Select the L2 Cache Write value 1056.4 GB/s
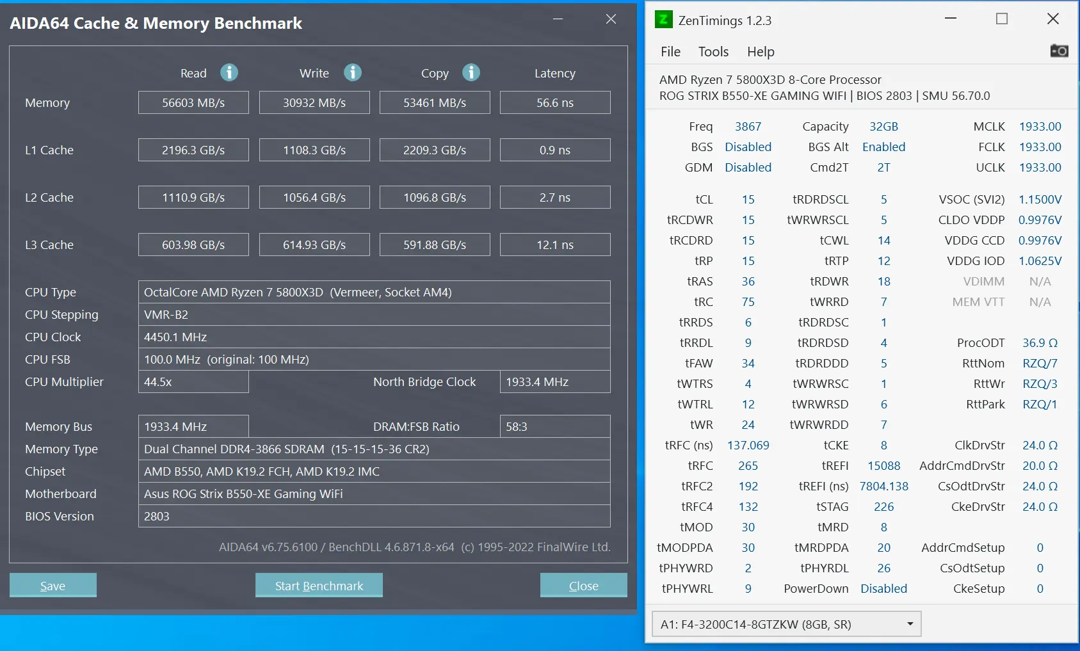 (x=314, y=197)
